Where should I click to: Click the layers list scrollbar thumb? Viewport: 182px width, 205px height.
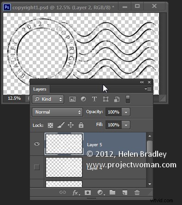pos(149,148)
